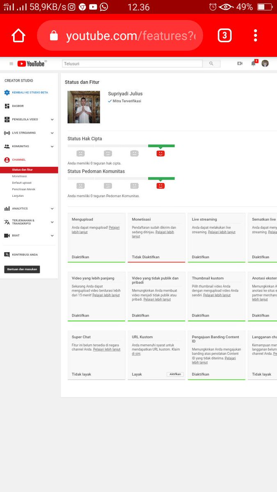277x492 pixels.
Task: Tap the Instagram status bar icon
Action: point(71,7)
